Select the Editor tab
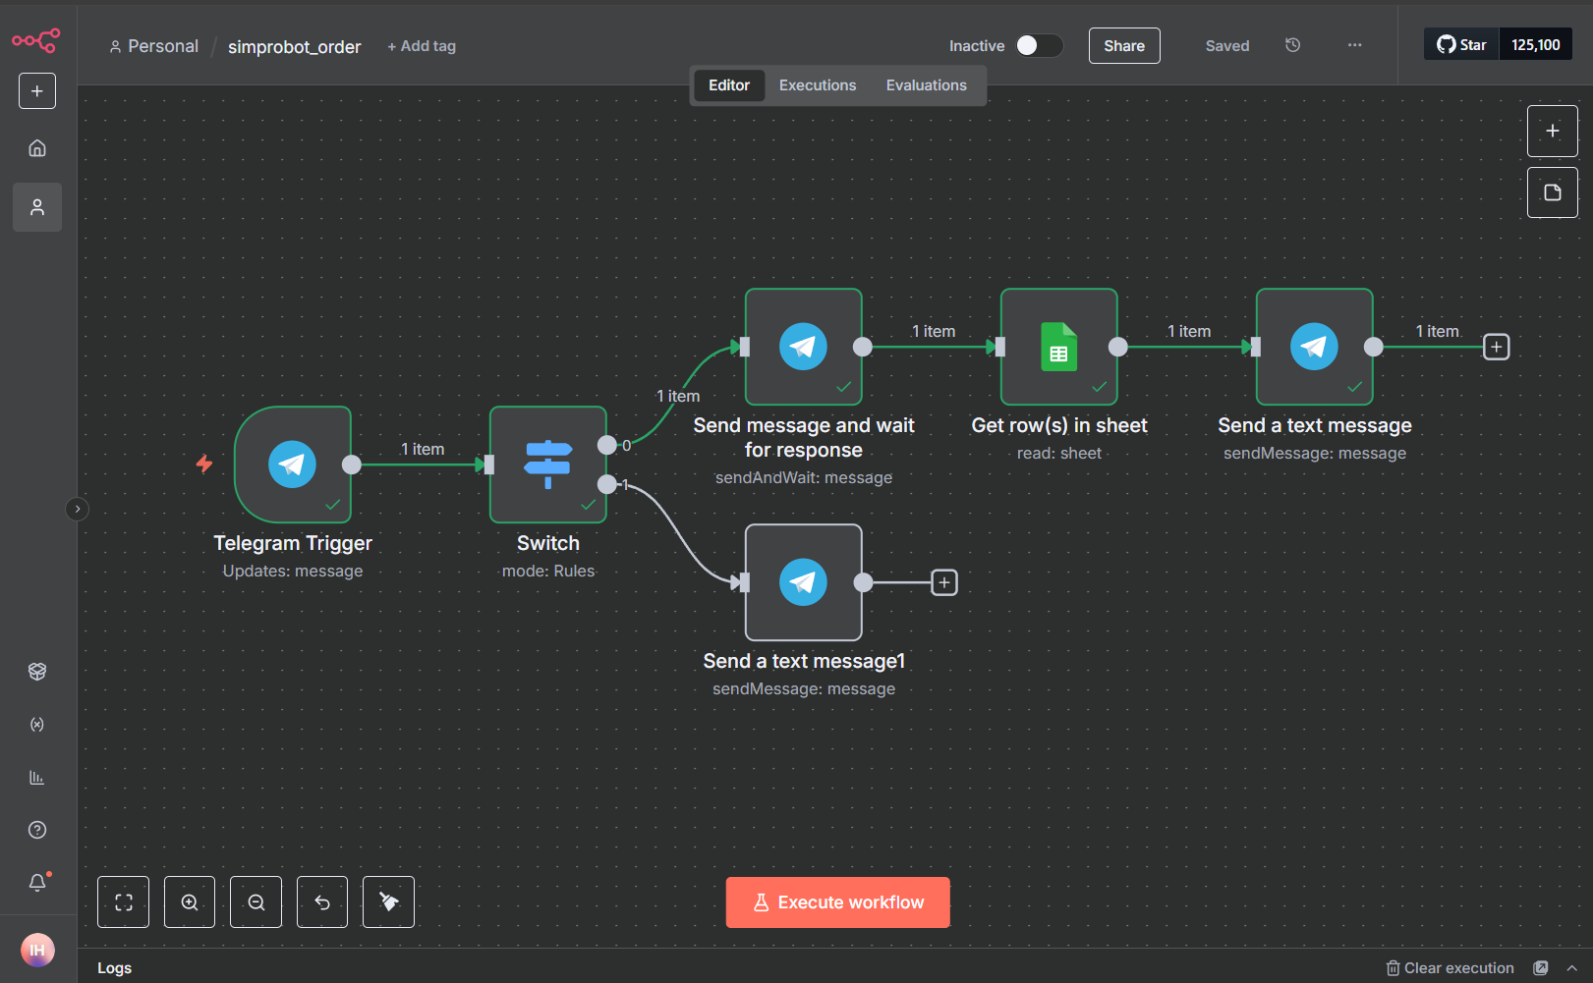The width and height of the screenshot is (1593, 983). 729,85
